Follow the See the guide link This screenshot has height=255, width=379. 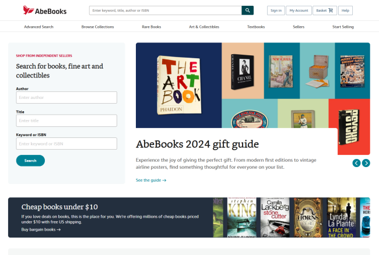tap(151, 180)
